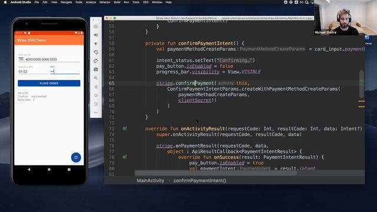377x212 pixels.
Task: Lower emulator volume with volume down icon
Action: 95,44
